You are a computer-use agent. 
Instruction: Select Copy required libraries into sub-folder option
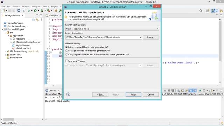[x=66, y=55]
